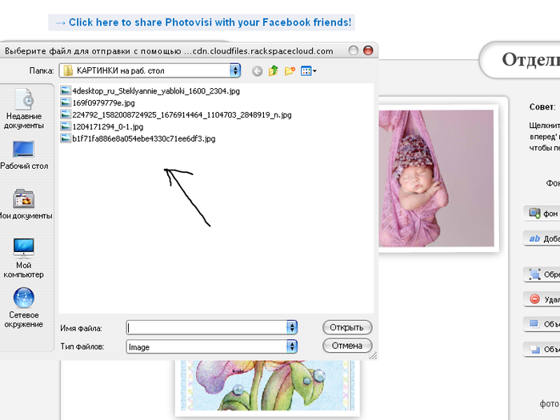Open Мой компьютер in sidebar
Viewport: 560px width, 420px height.
23,258
